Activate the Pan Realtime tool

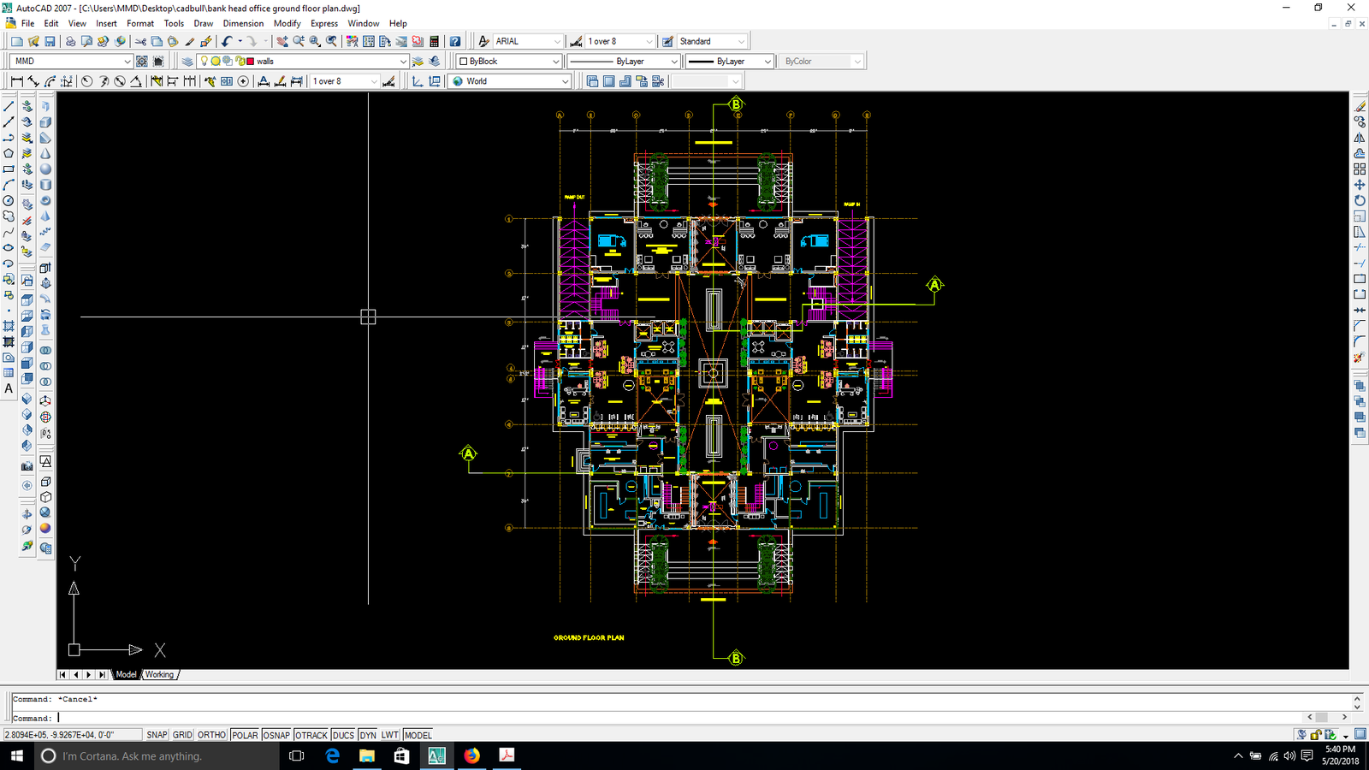[x=282, y=41]
